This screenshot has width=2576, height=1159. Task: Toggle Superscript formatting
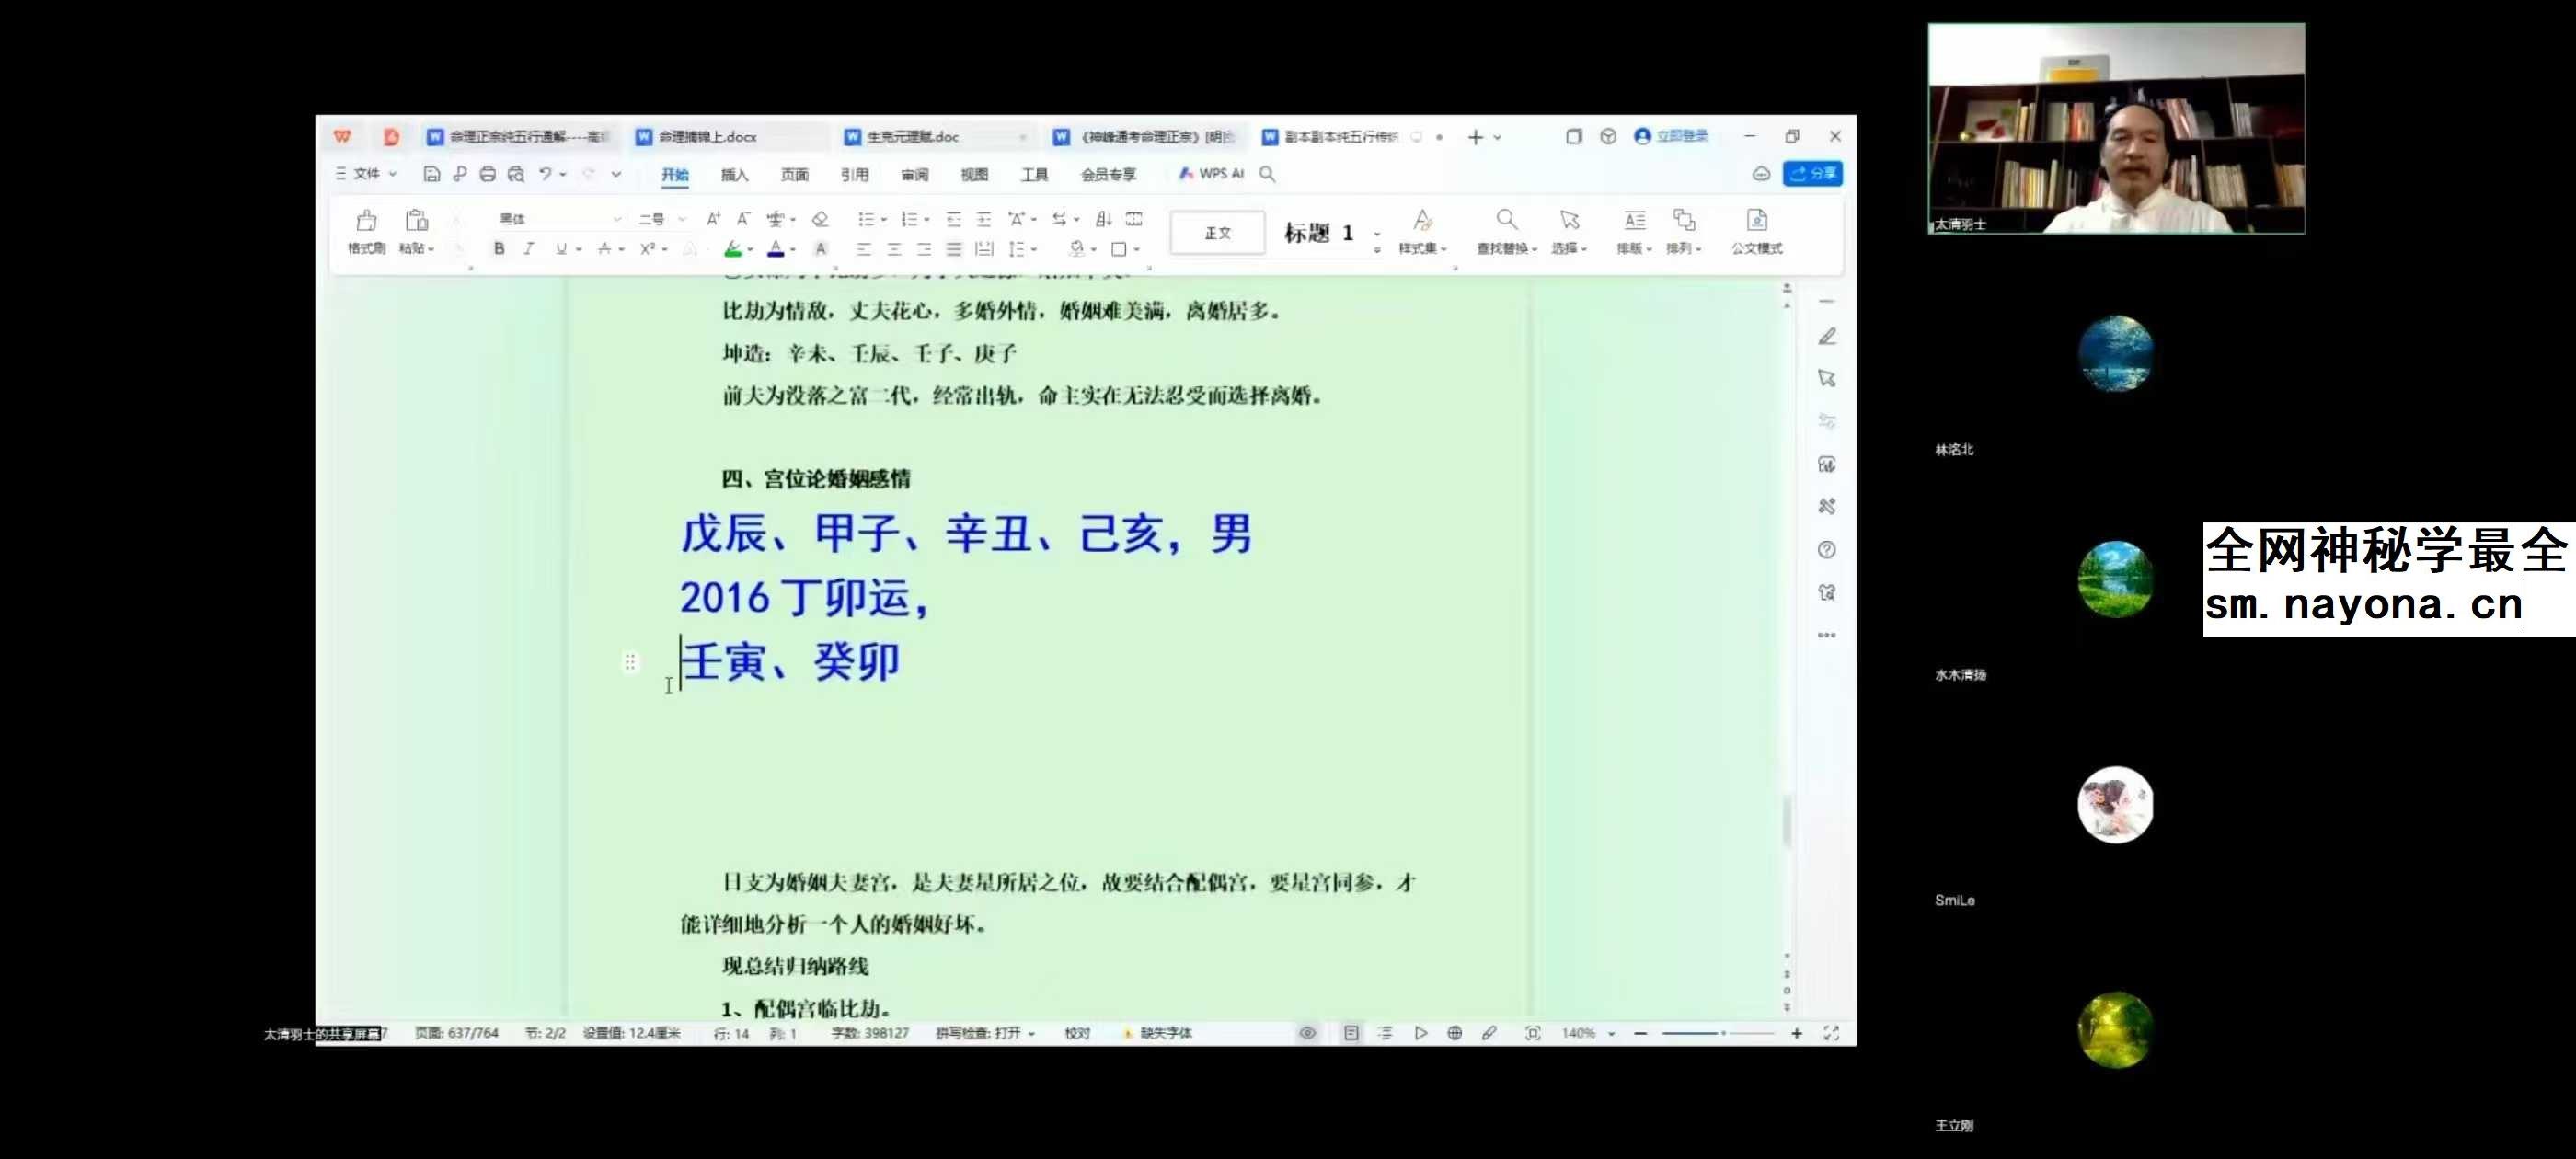pyautogui.click(x=647, y=249)
